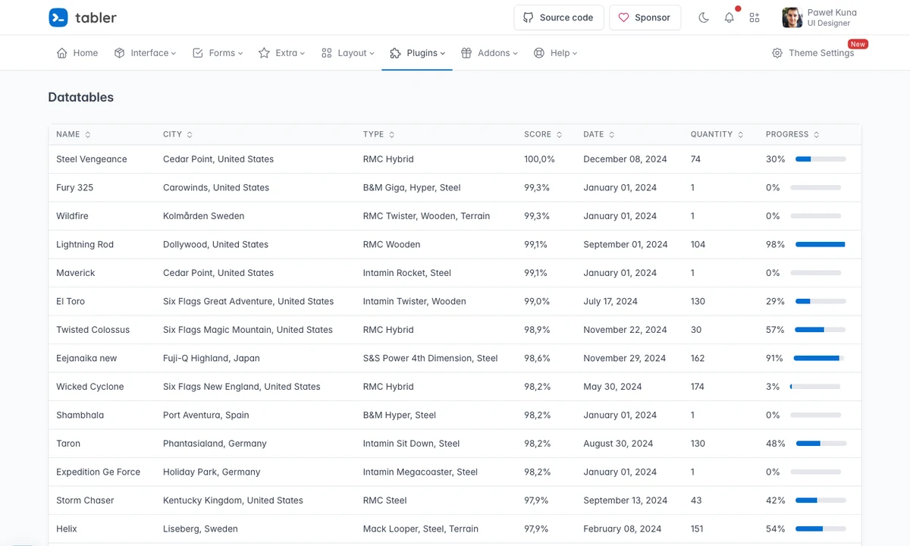Go to Home in the navigation bar
The image size is (910, 546).
[x=77, y=53]
